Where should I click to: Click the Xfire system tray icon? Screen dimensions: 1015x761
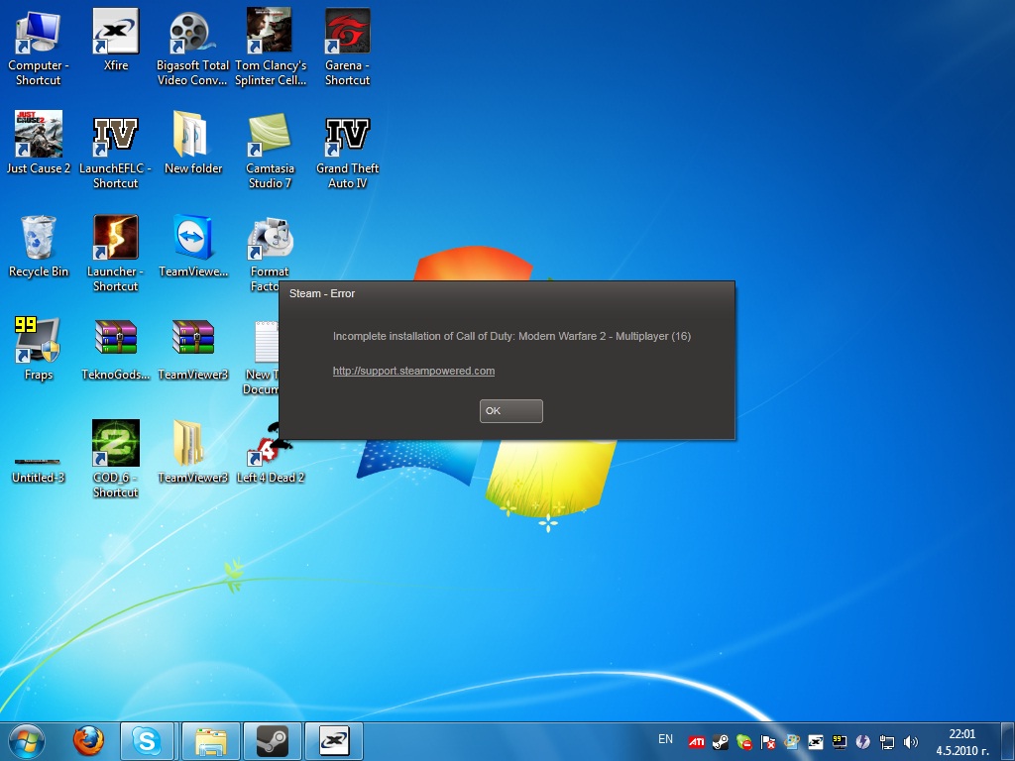(816, 741)
